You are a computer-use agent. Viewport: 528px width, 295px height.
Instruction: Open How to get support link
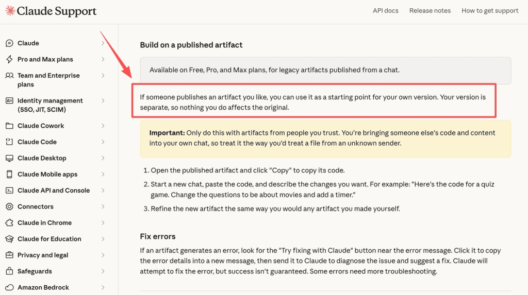click(x=490, y=11)
